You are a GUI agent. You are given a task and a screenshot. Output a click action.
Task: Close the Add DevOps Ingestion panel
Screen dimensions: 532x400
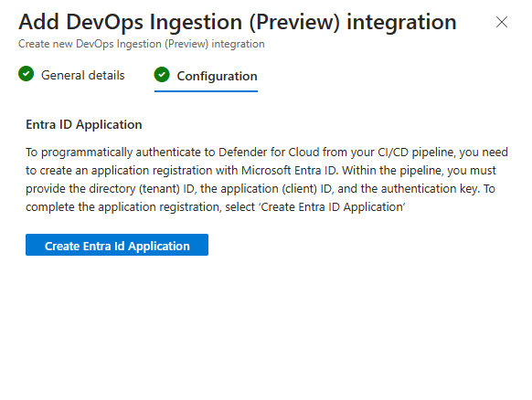(502, 22)
